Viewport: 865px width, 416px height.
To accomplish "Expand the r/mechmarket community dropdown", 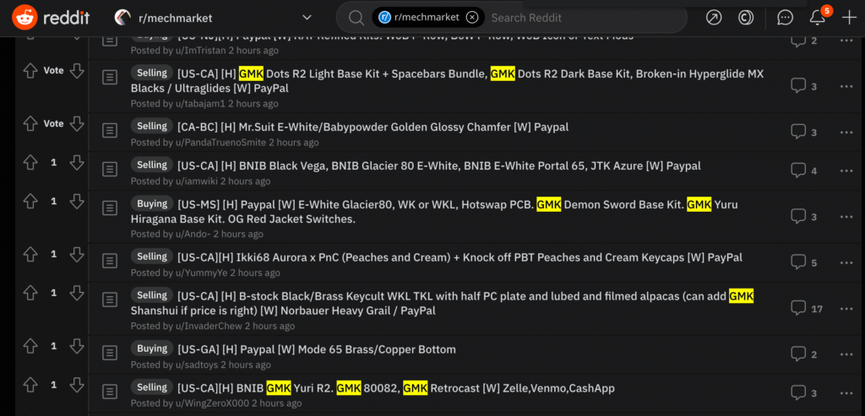I will [307, 18].
